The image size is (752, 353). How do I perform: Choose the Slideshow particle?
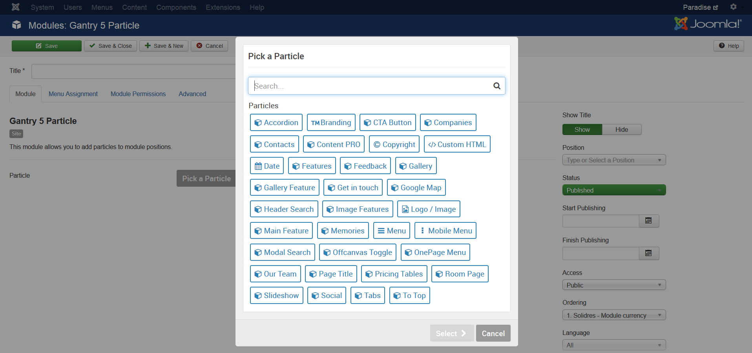(x=276, y=296)
